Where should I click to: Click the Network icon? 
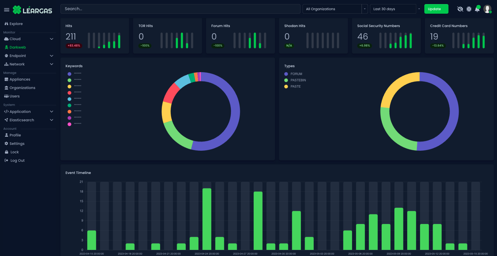point(6,64)
